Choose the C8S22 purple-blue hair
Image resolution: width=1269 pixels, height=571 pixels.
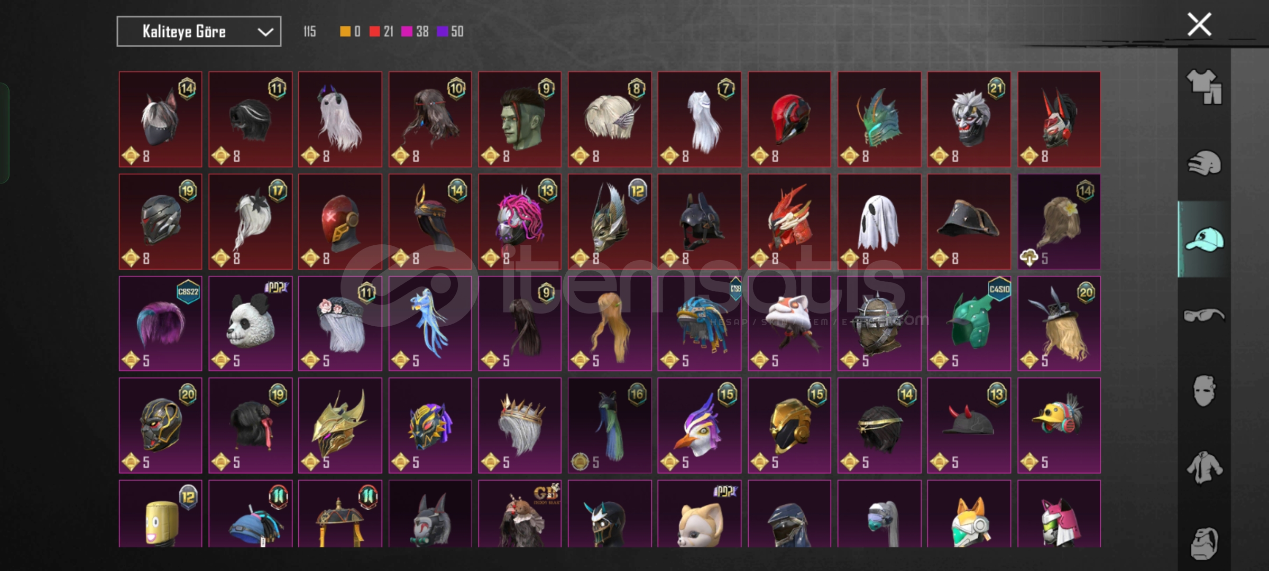click(x=160, y=324)
